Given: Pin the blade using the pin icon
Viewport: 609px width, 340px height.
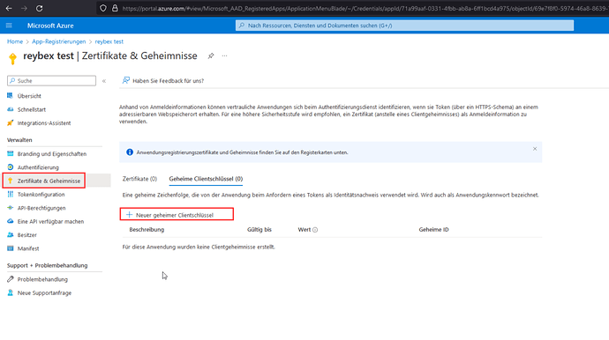Looking at the screenshot, I should [211, 55].
